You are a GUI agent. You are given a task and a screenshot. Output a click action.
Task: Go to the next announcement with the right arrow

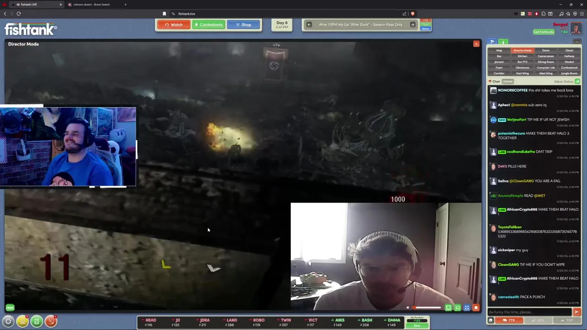click(x=412, y=25)
